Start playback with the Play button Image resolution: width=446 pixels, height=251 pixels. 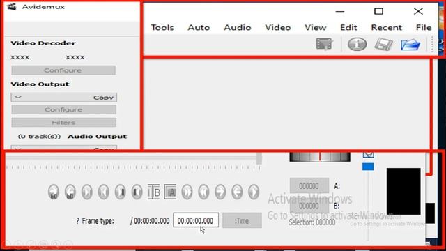[x=254, y=192]
